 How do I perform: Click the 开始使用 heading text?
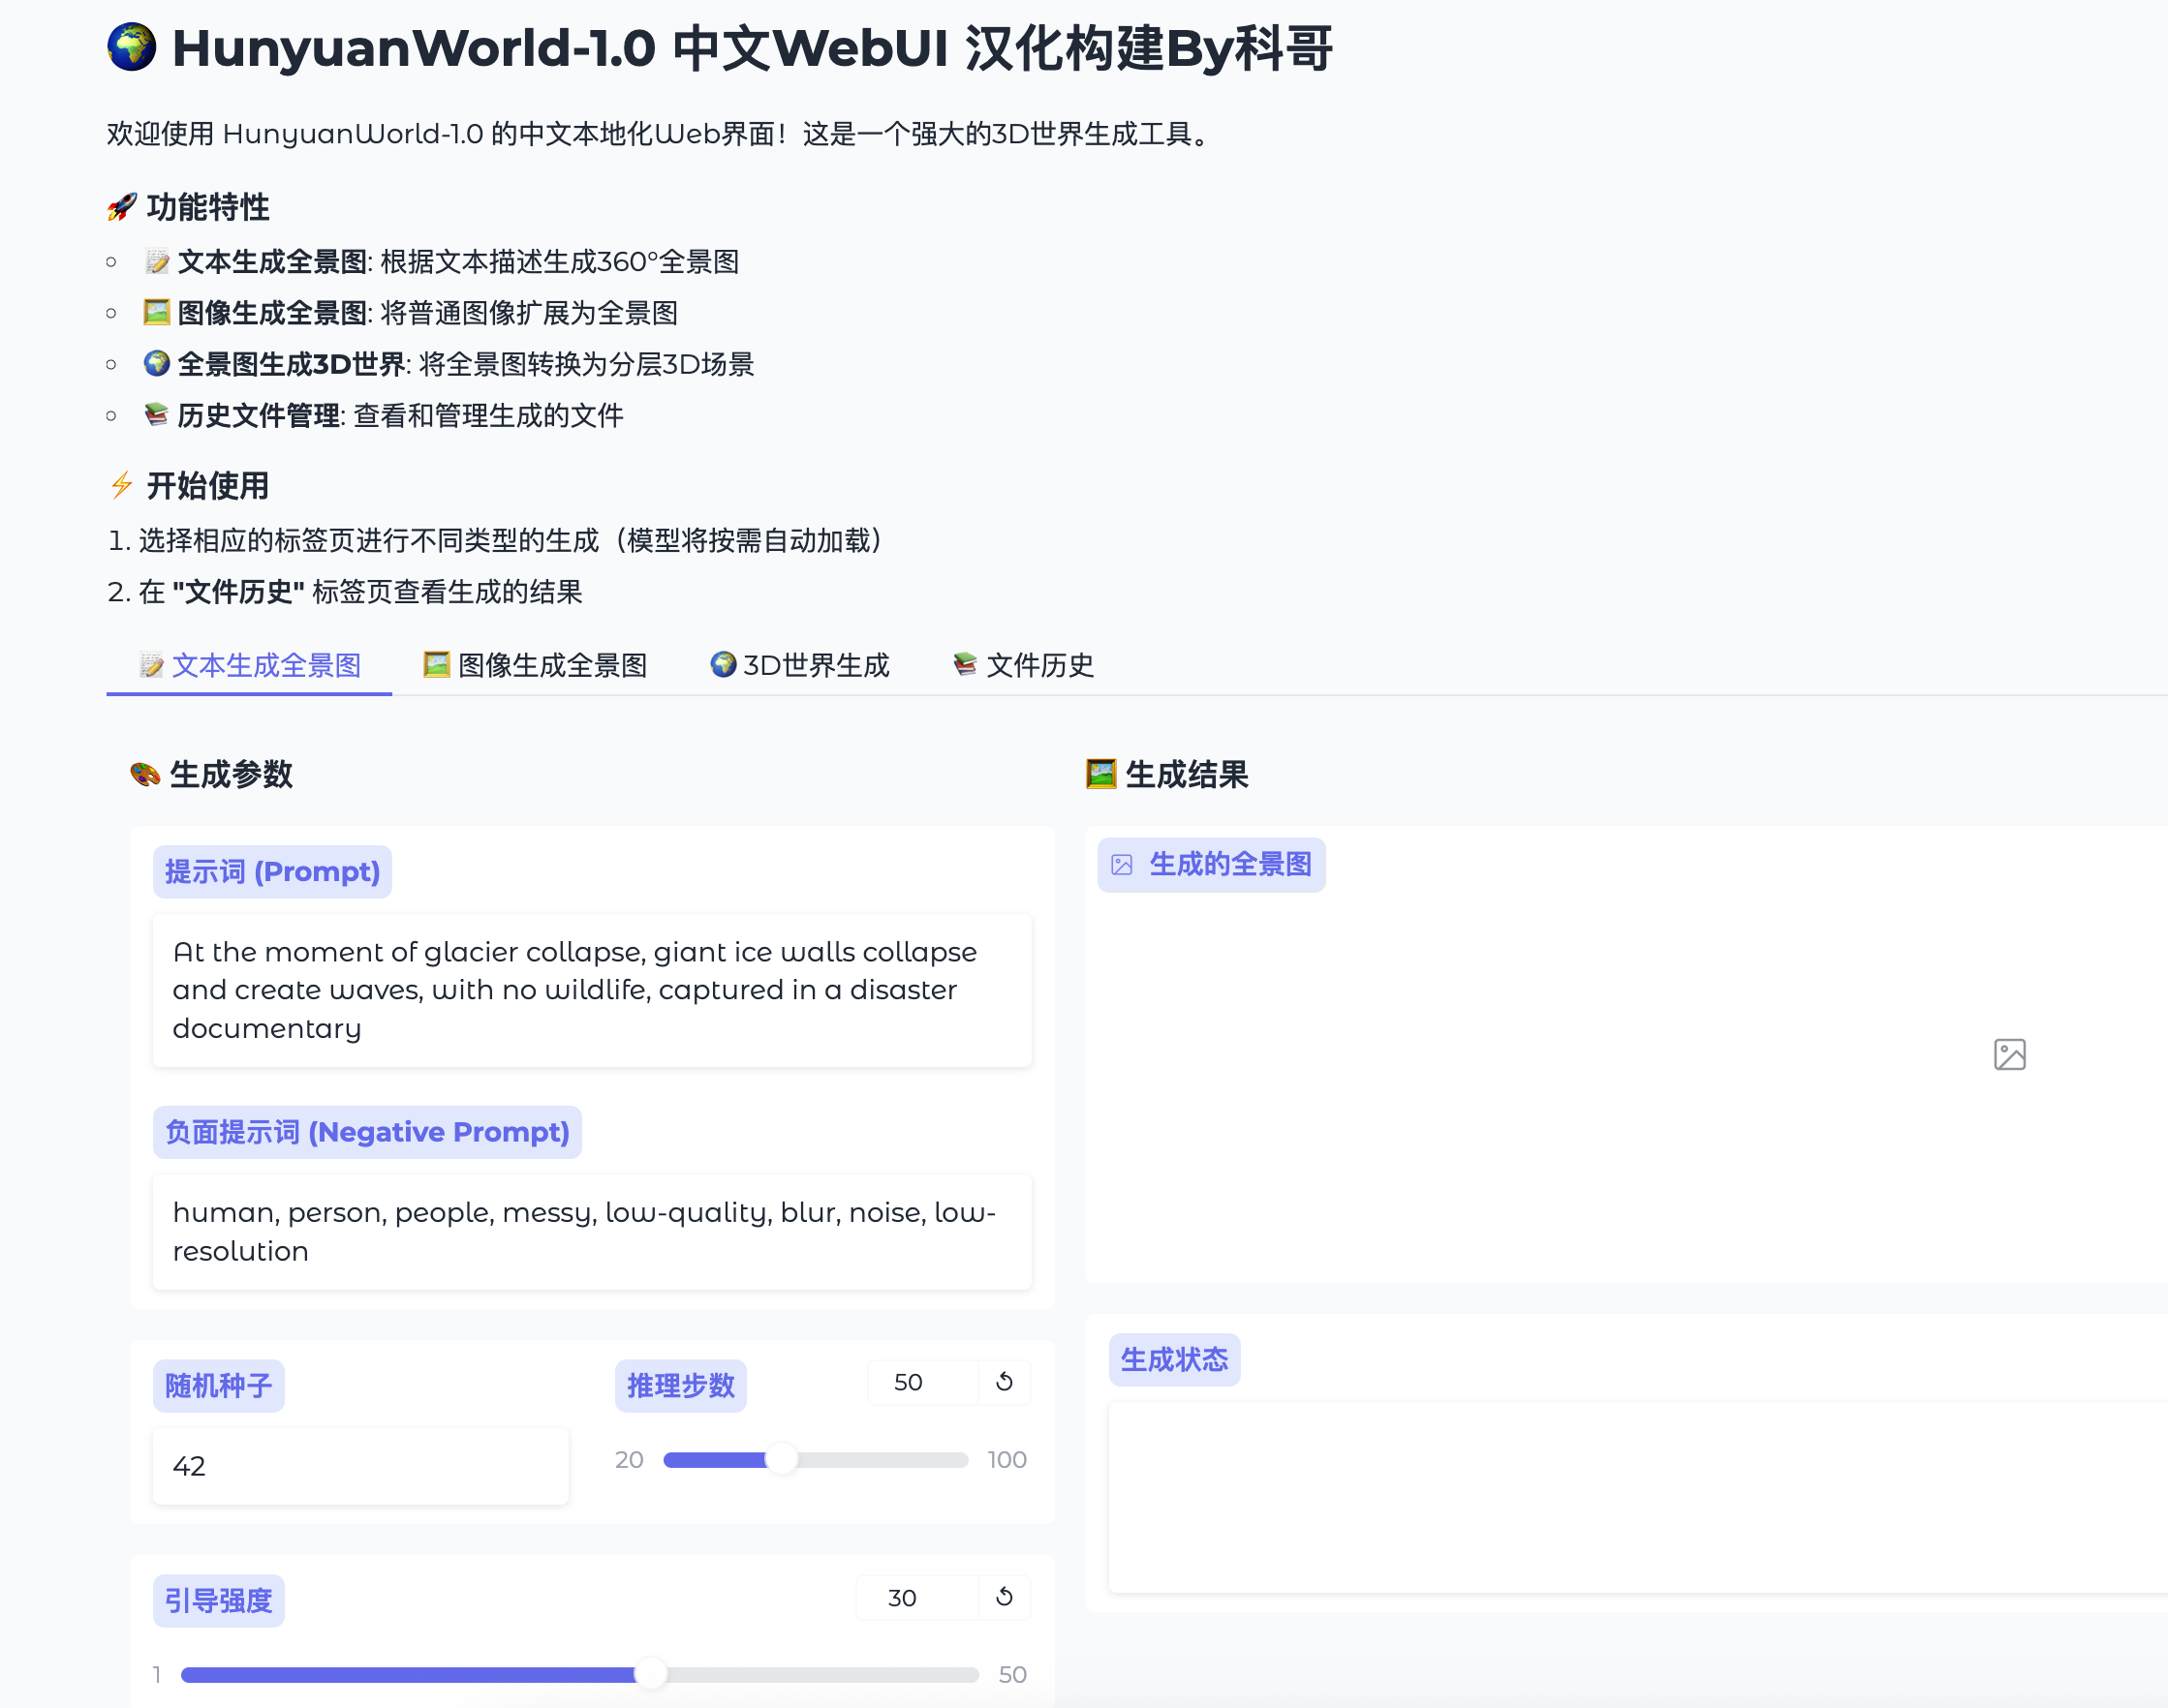click(x=208, y=485)
